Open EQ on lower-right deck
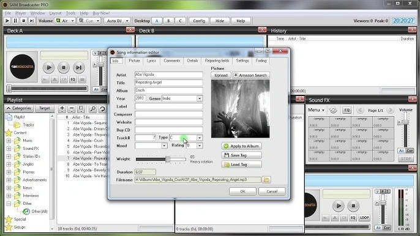 tap(353, 218)
